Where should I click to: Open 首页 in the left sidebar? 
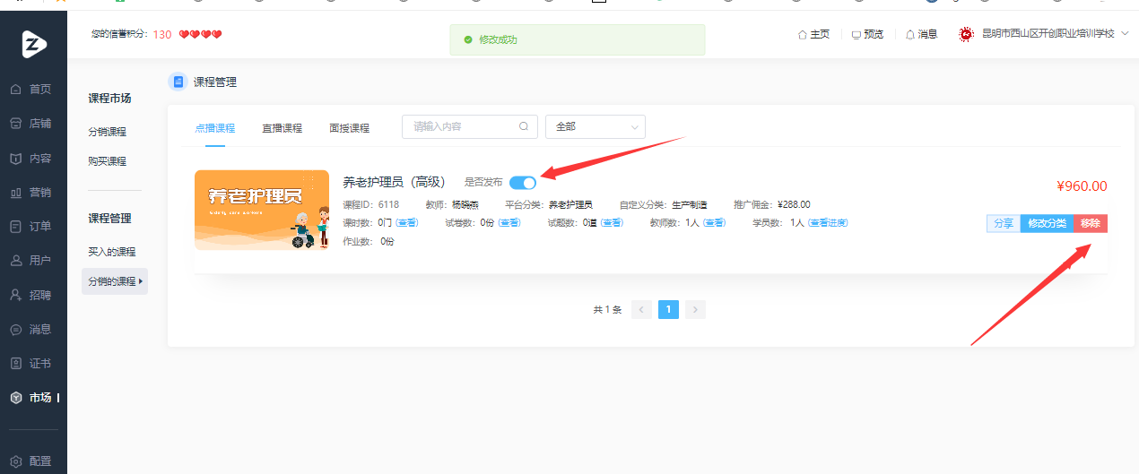[x=32, y=90]
